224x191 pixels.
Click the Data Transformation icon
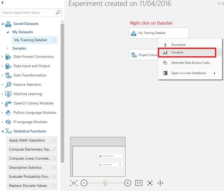[x=8, y=75]
